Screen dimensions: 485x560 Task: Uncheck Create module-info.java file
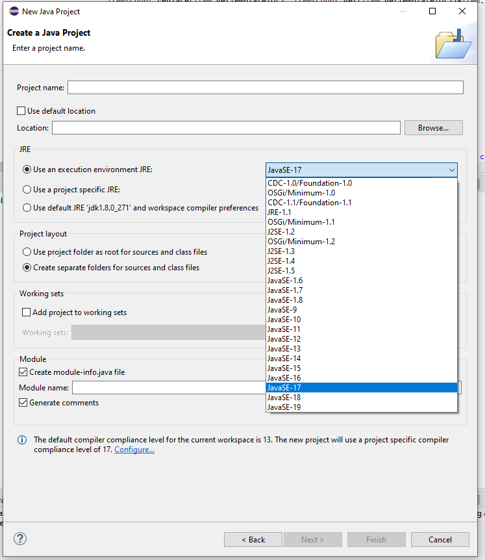point(24,372)
